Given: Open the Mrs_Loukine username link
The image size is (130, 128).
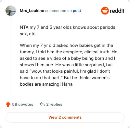Looking at the screenshot, I should click(32, 11).
